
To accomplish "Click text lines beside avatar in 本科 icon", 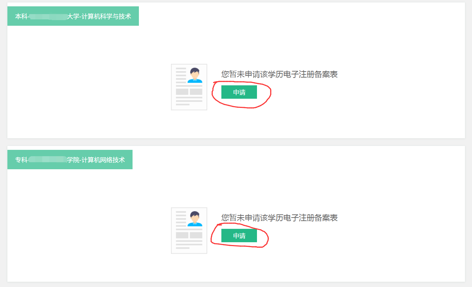I will pos(181,75).
